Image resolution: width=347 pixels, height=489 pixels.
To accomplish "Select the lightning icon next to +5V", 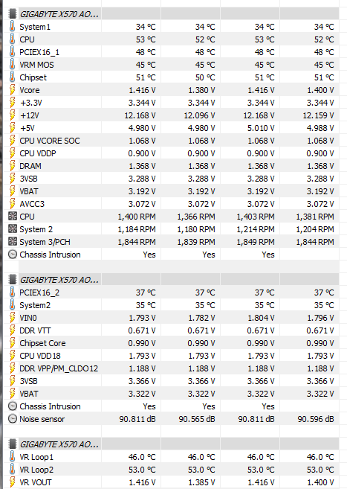I will pyautogui.click(x=12, y=128).
